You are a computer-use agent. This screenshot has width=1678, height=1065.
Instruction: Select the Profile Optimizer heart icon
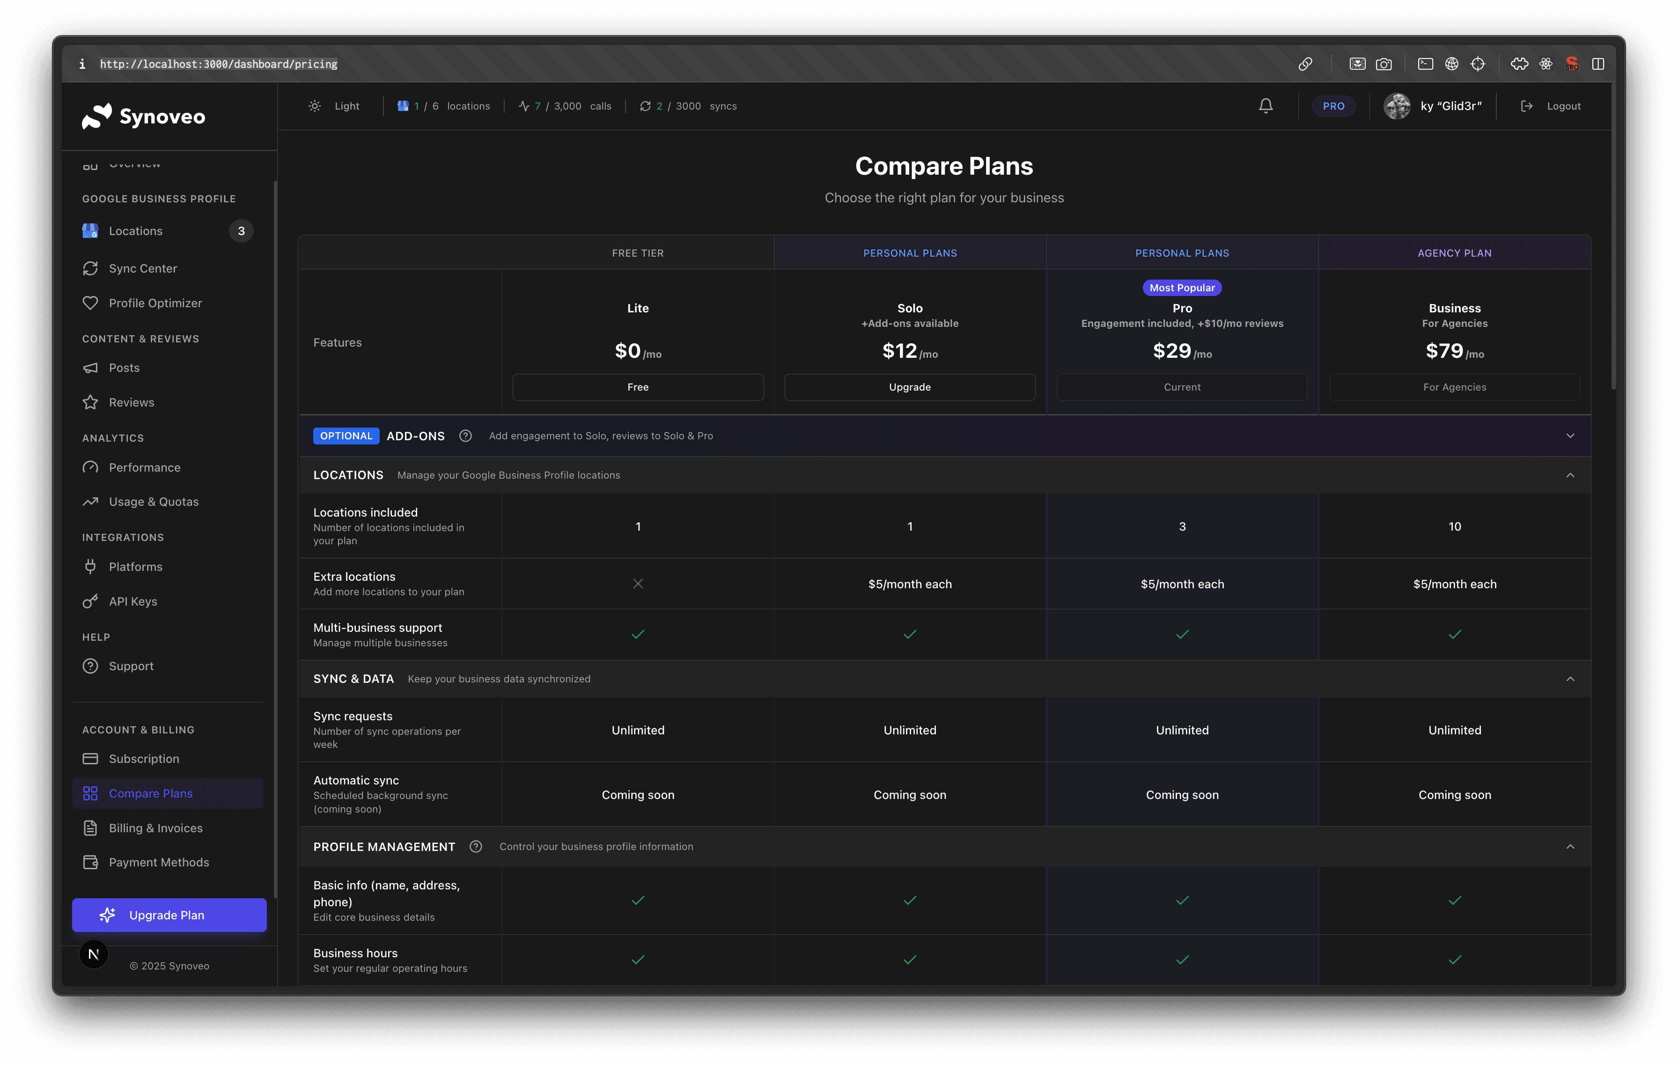91,303
